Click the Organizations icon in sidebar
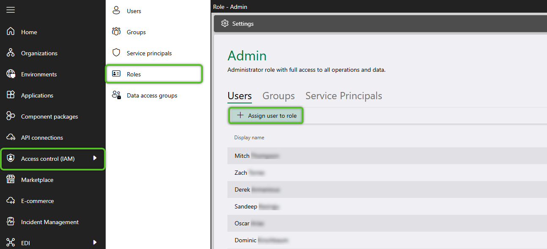This screenshot has height=249, width=547. [11, 53]
